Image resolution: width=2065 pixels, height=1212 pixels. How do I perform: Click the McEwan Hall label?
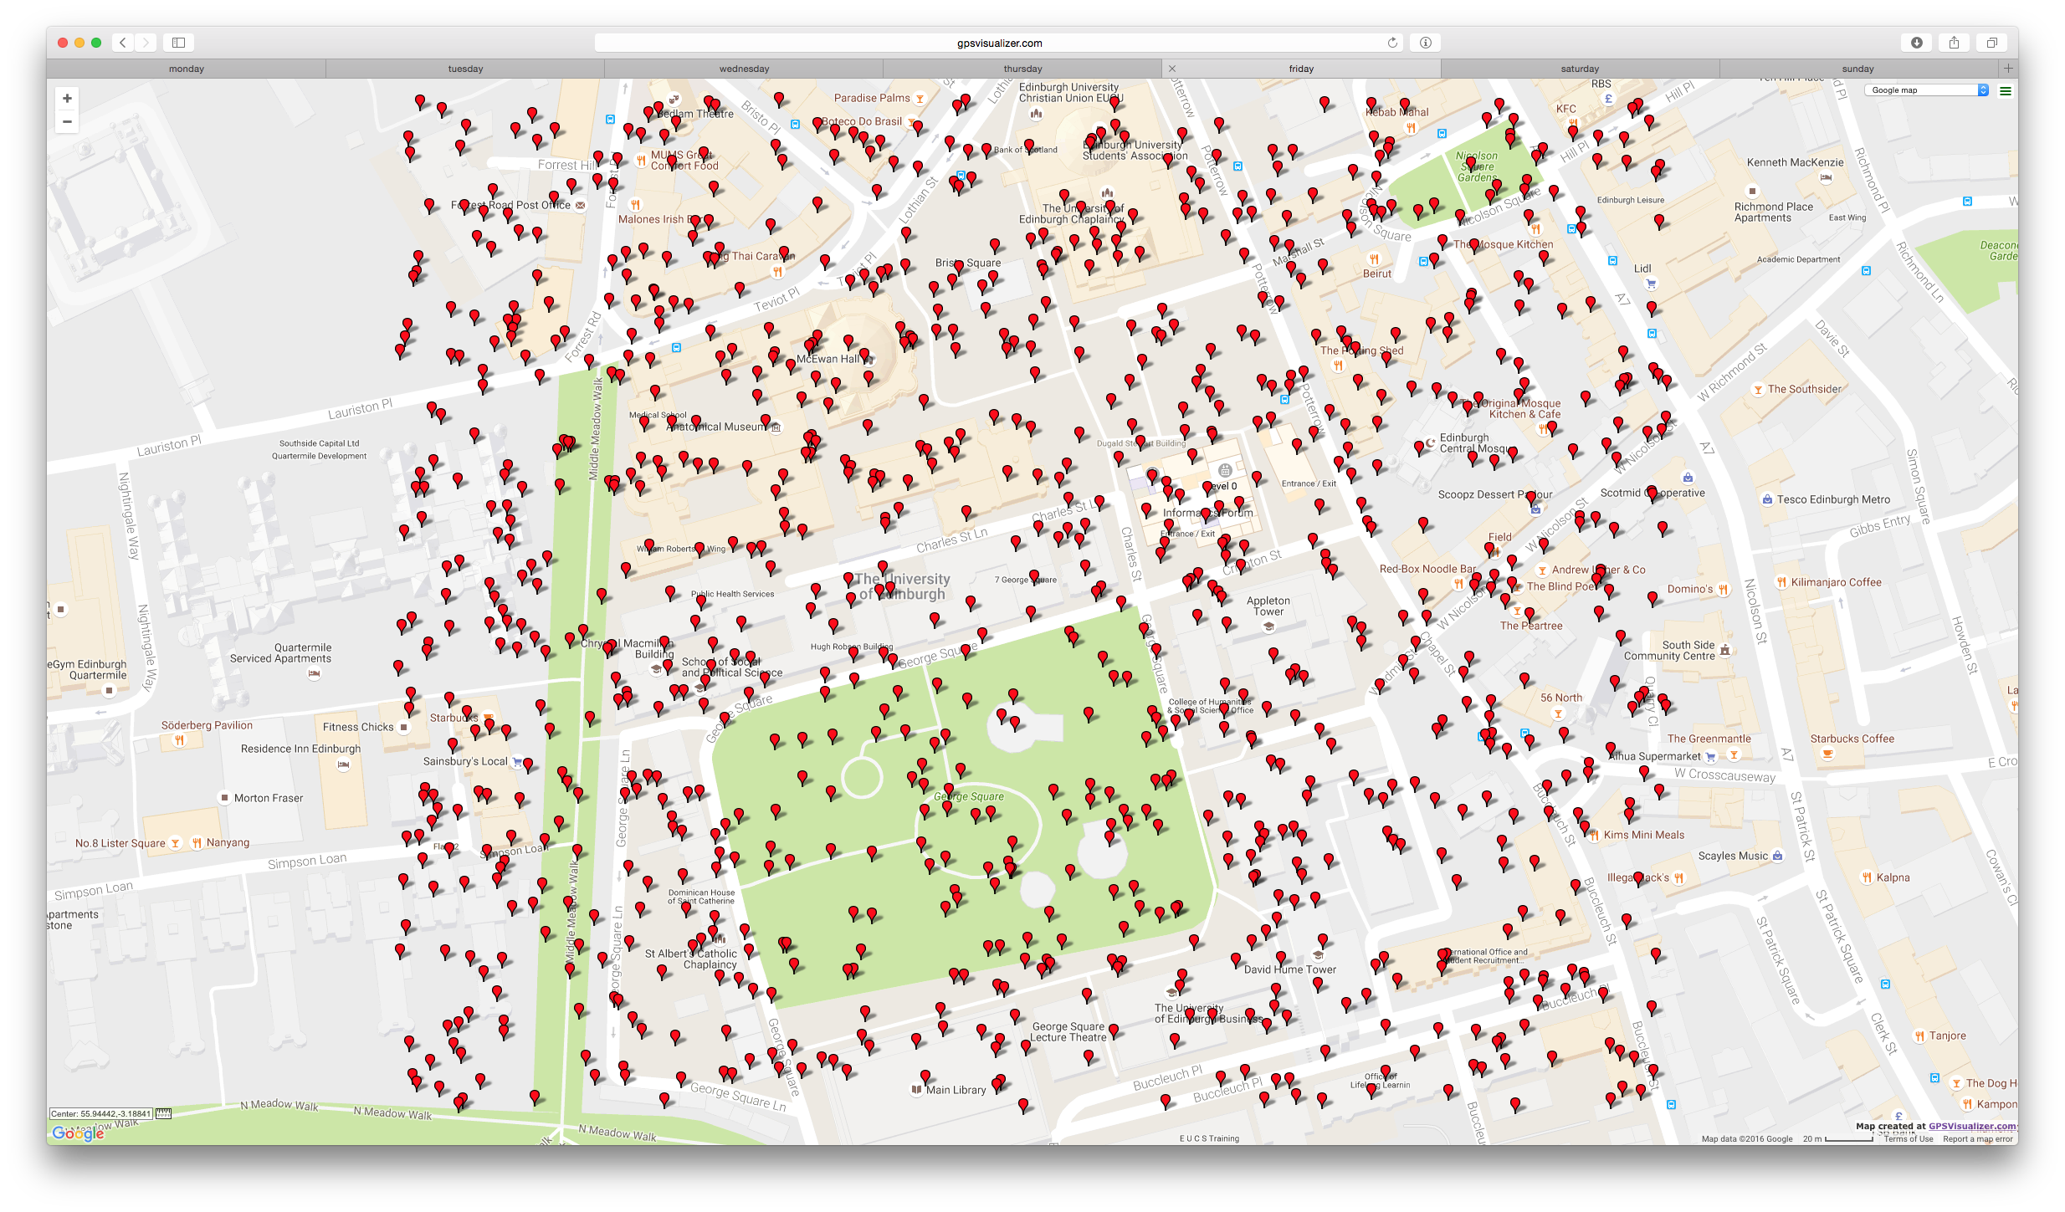pyautogui.click(x=828, y=359)
